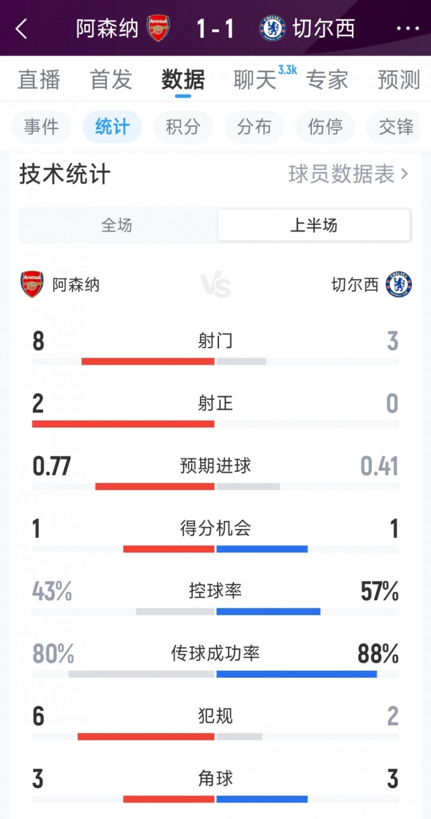Open 球员数据表 player data table
431x819 pixels.
tap(348, 174)
